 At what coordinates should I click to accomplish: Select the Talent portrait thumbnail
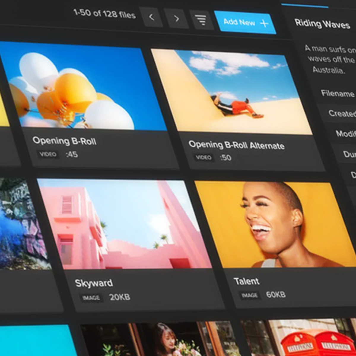tap(273, 225)
